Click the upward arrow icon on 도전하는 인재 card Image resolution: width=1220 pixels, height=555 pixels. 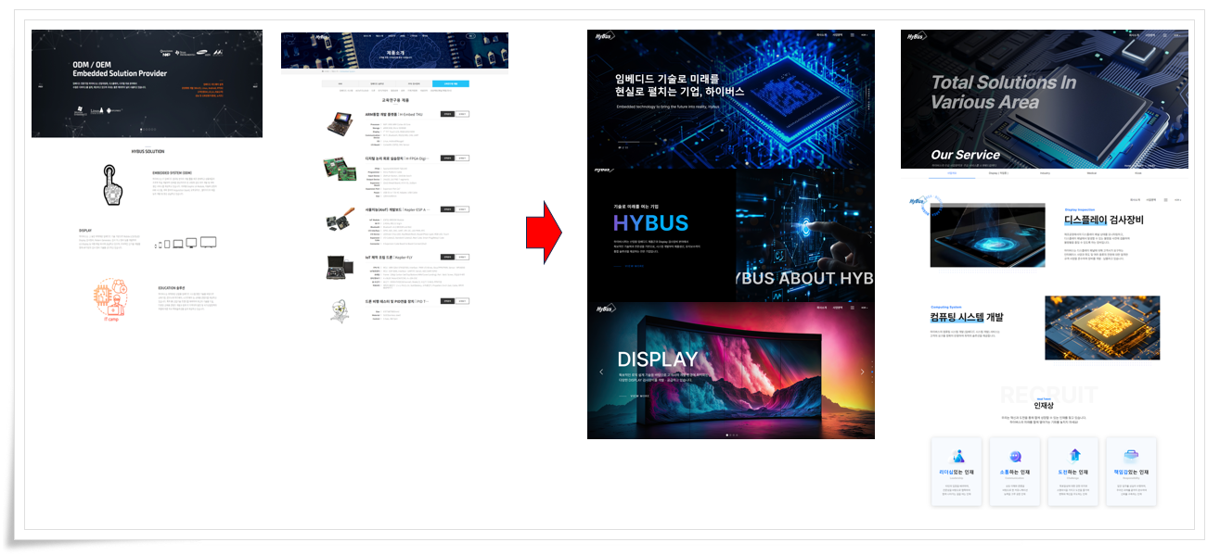point(1074,456)
